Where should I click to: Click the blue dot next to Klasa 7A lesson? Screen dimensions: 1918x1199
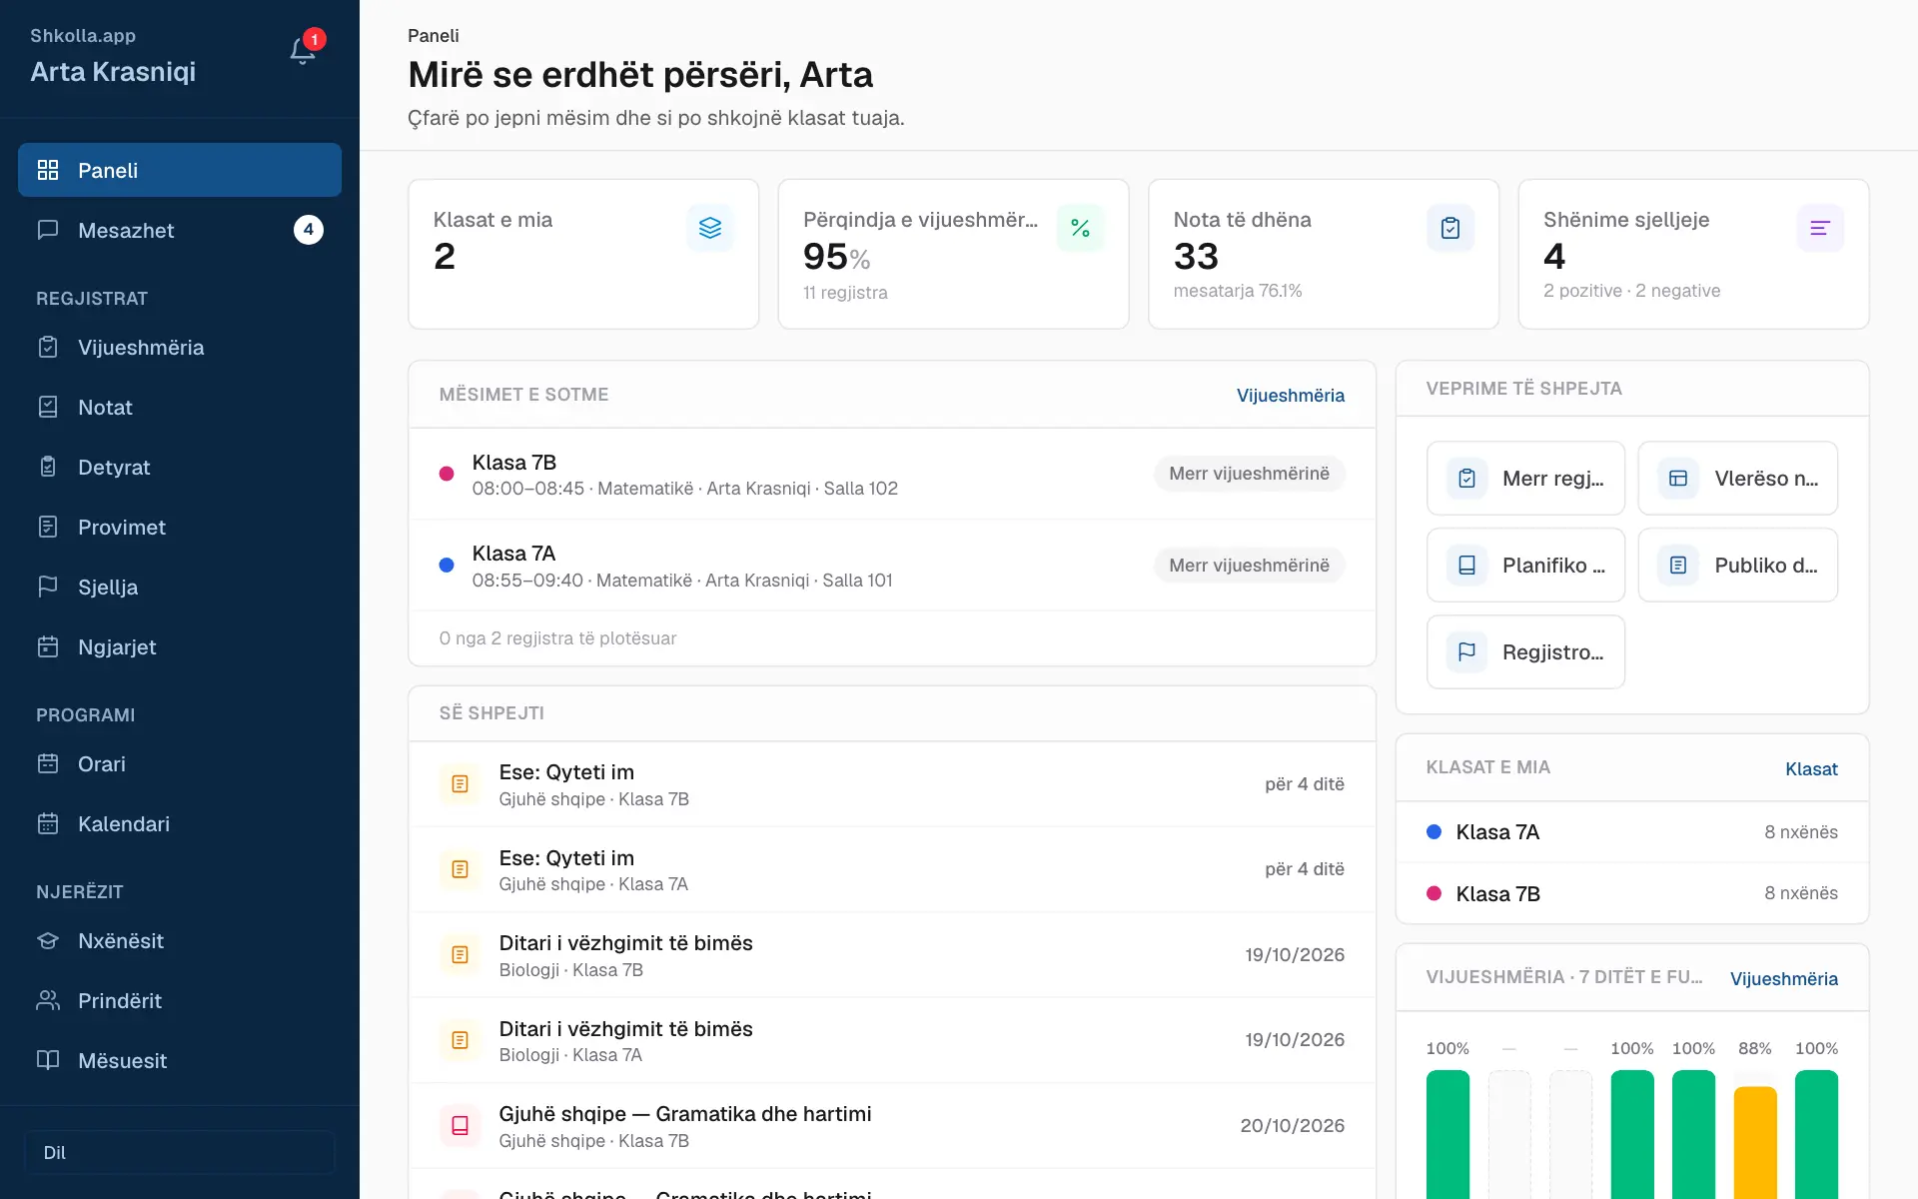[x=447, y=566]
